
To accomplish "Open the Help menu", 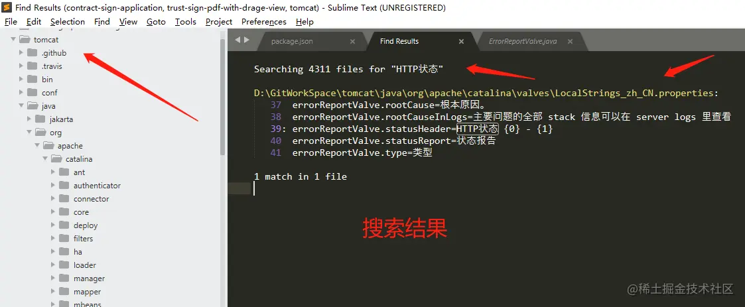I will [305, 22].
